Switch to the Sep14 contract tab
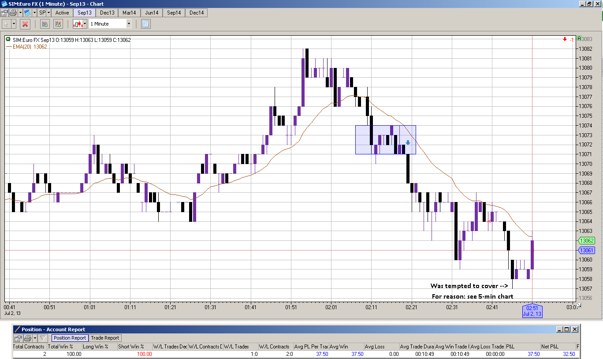This screenshot has width=603, height=359. 174,13
